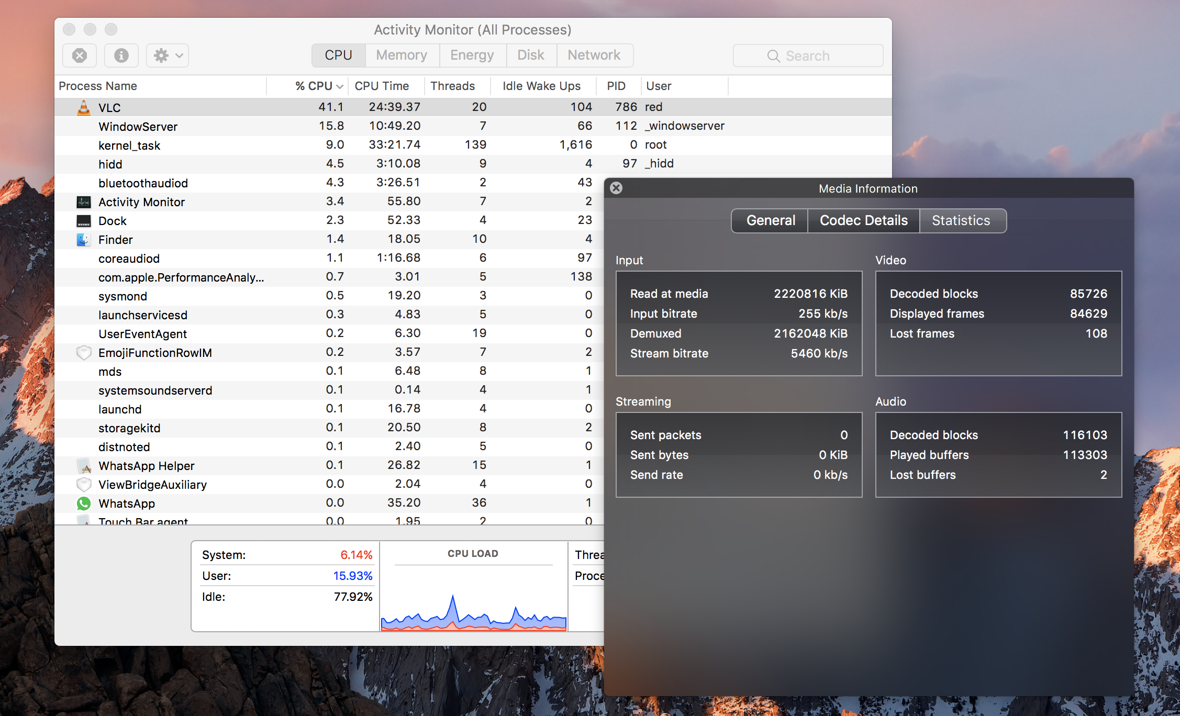
Task: Click the Read at media value
Action: (x=810, y=294)
